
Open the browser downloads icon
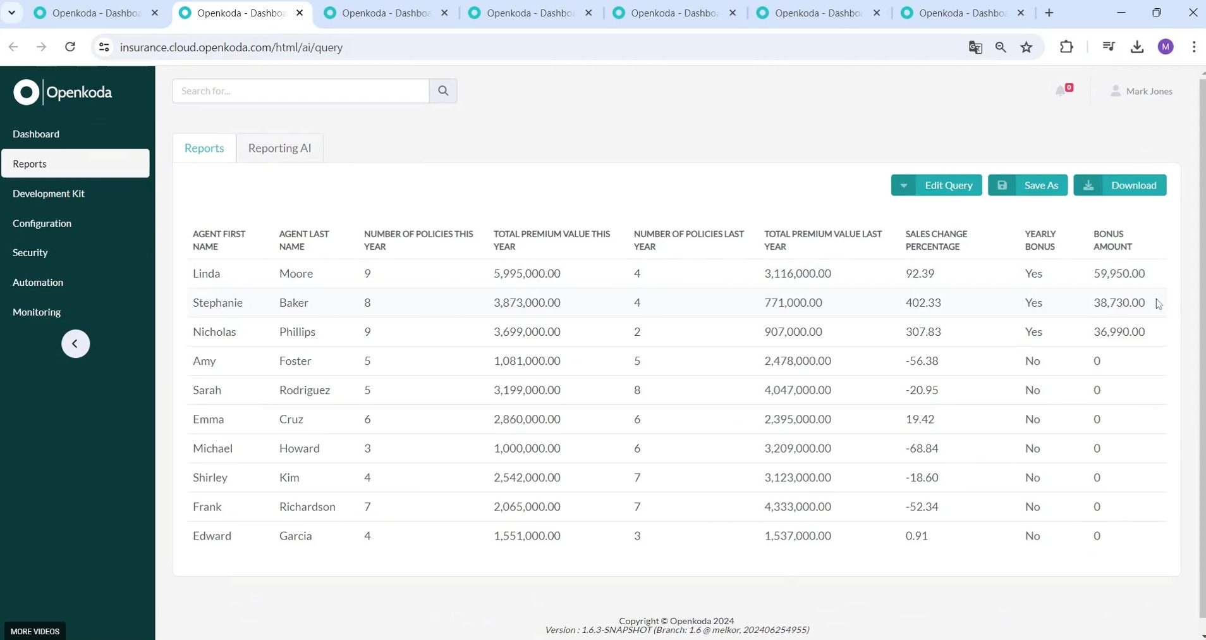tap(1136, 47)
